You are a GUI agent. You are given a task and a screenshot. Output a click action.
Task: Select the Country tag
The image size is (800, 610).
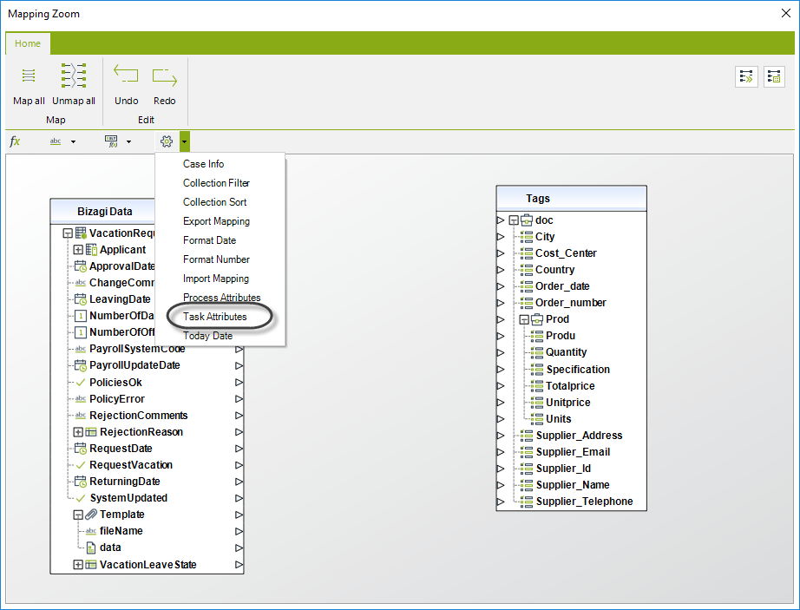[554, 270]
